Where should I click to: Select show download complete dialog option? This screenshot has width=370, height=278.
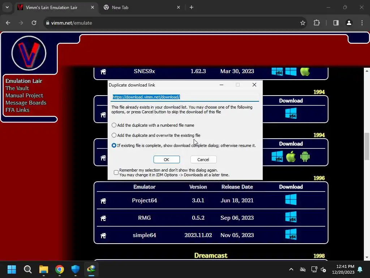click(114, 146)
